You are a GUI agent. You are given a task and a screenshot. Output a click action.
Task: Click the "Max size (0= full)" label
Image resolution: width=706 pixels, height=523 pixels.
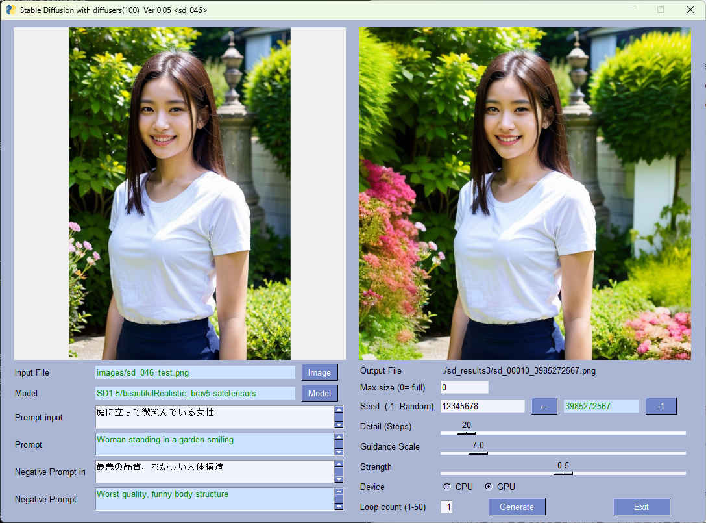[393, 387]
